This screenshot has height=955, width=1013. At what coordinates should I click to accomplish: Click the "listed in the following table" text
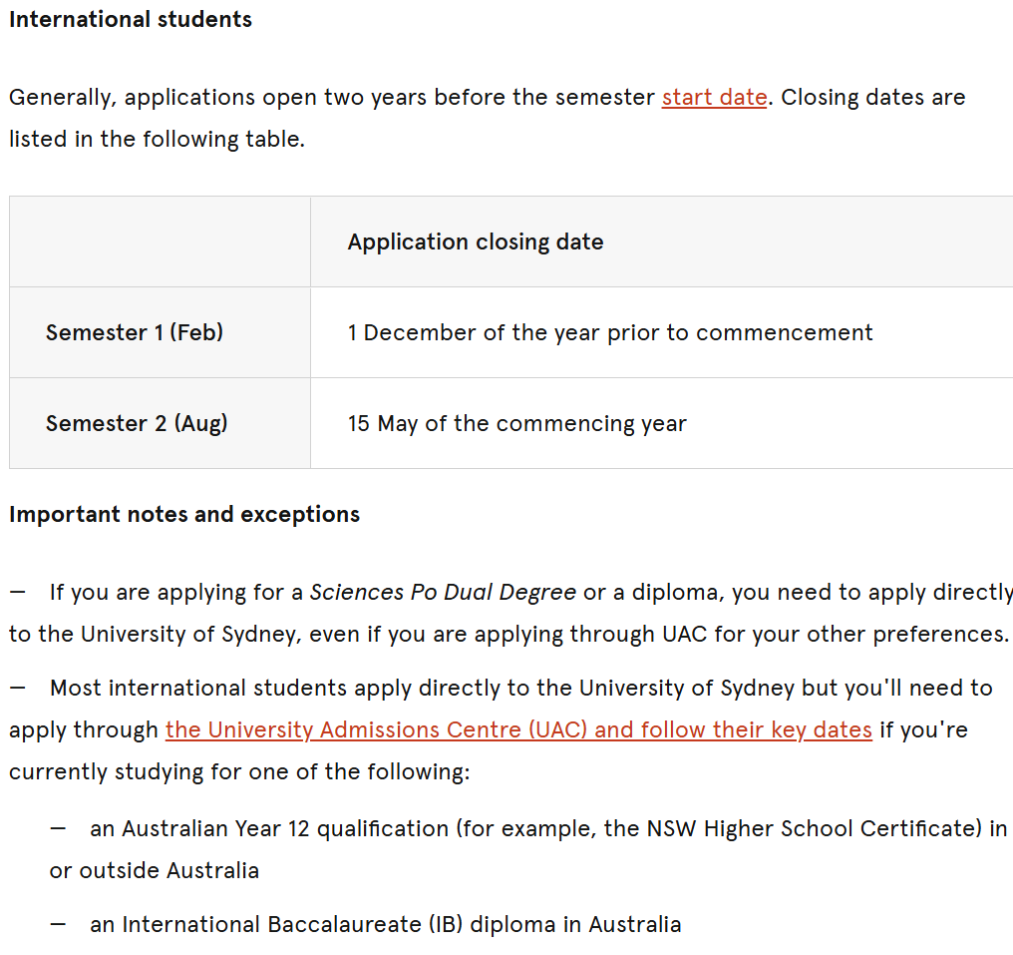point(157,140)
